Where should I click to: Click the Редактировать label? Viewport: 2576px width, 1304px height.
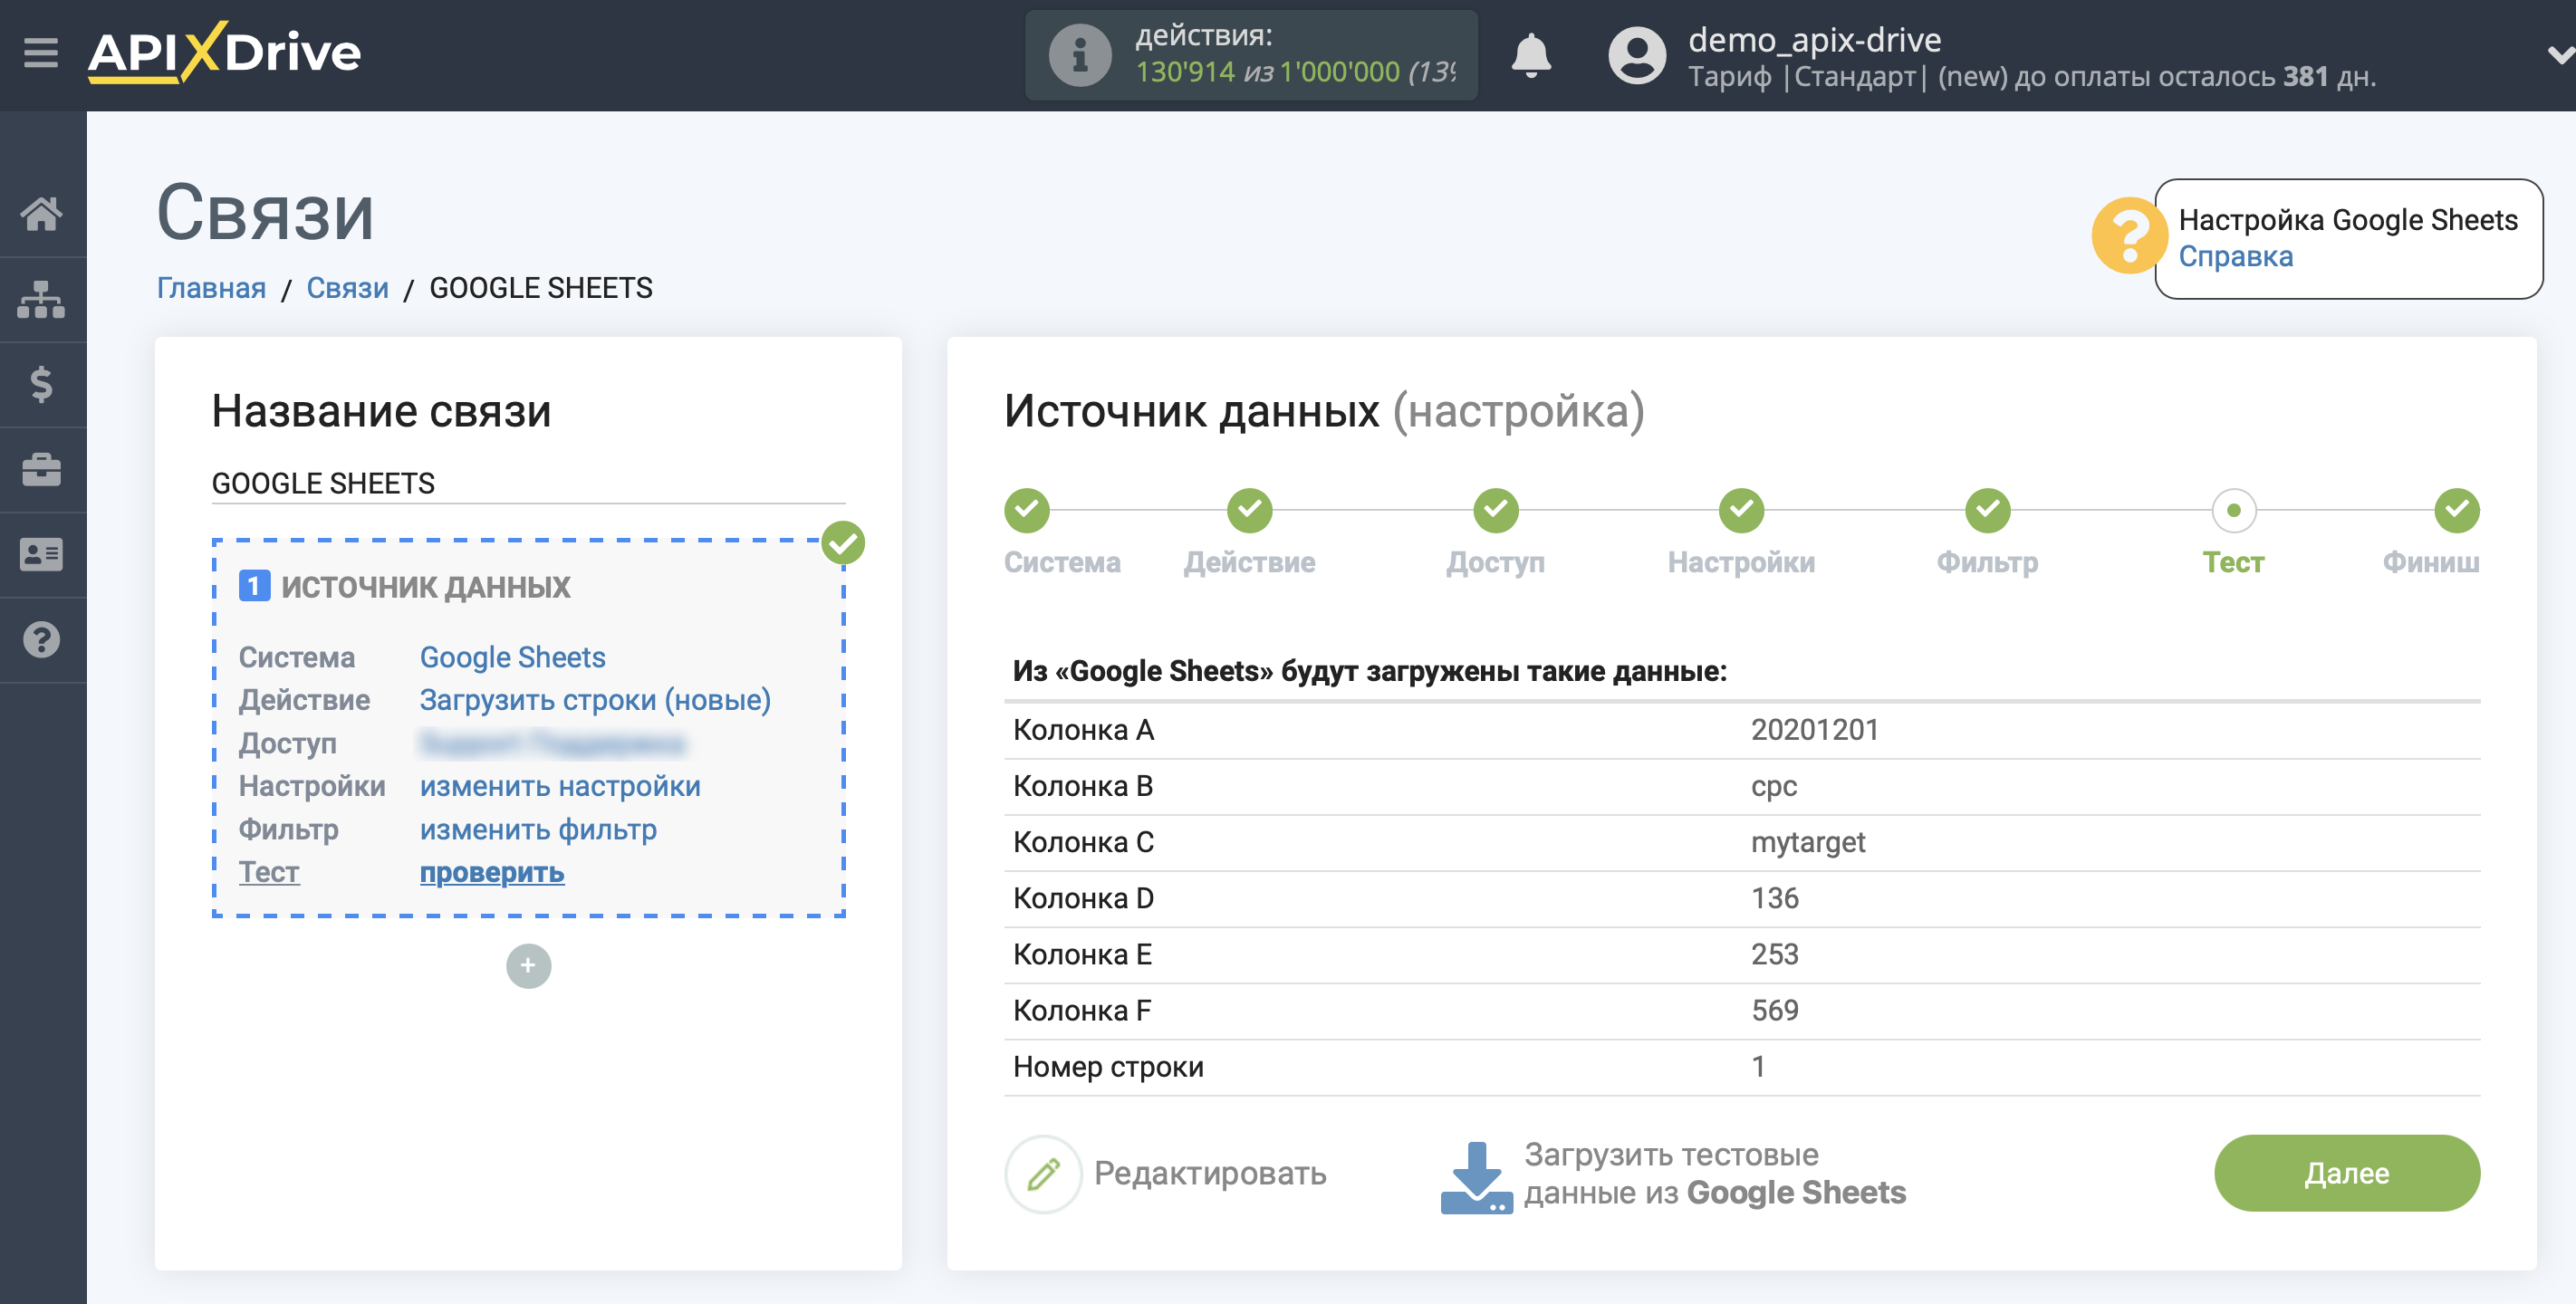1210,1173
